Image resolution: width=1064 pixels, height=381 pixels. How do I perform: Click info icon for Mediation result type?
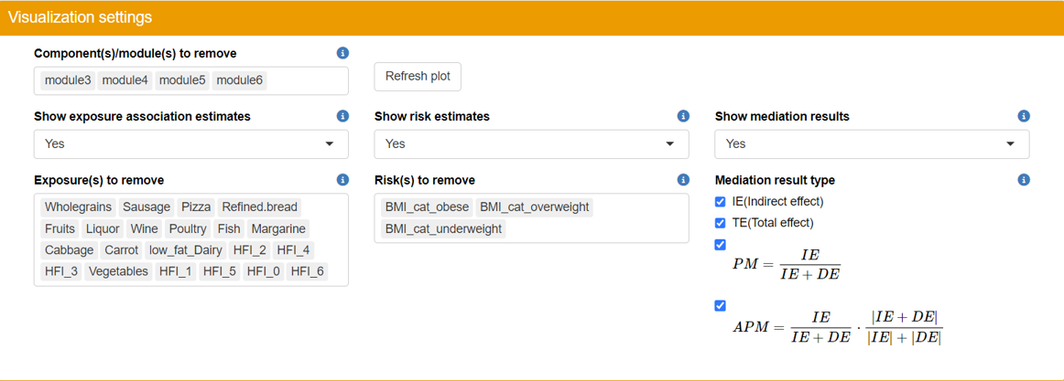[1024, 180]
